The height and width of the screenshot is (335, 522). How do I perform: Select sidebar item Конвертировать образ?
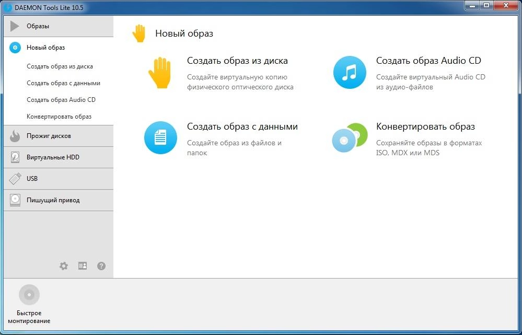pos(59,117)
